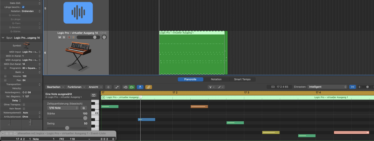Toggle the Programm checkbox
This screenshot has height=141, width=374.
(x=5, y=68)
